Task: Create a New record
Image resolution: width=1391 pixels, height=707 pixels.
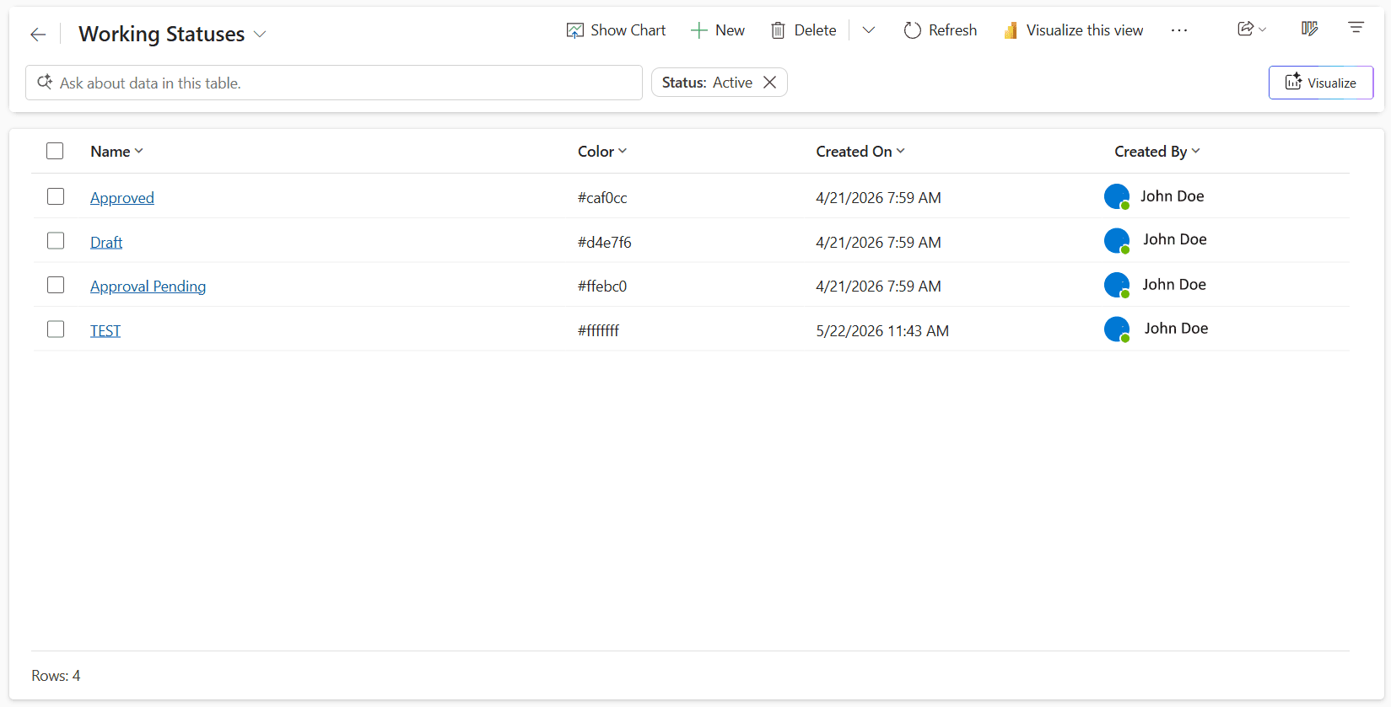Action: point(718,30)
